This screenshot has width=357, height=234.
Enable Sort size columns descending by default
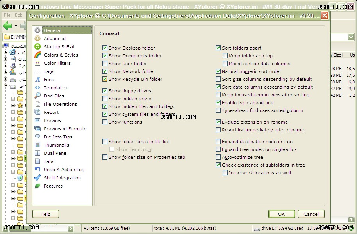pyautogui.click(x=218, y=79)
